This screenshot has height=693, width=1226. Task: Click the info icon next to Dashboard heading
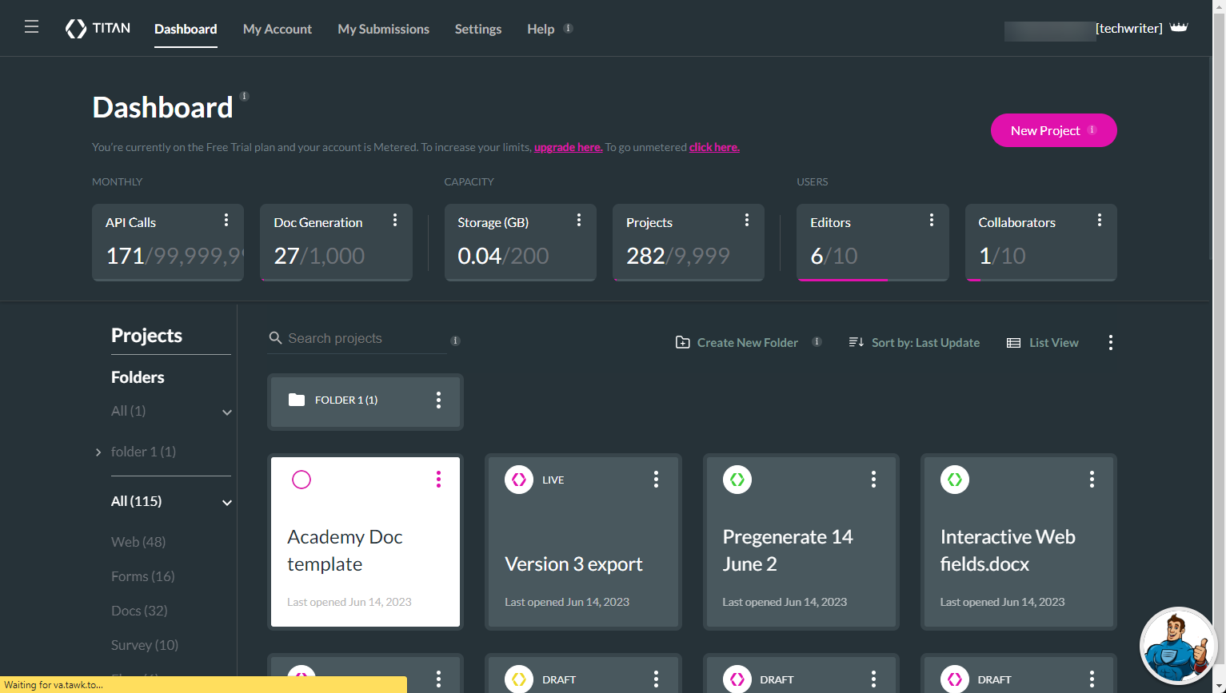coord(245,96)
